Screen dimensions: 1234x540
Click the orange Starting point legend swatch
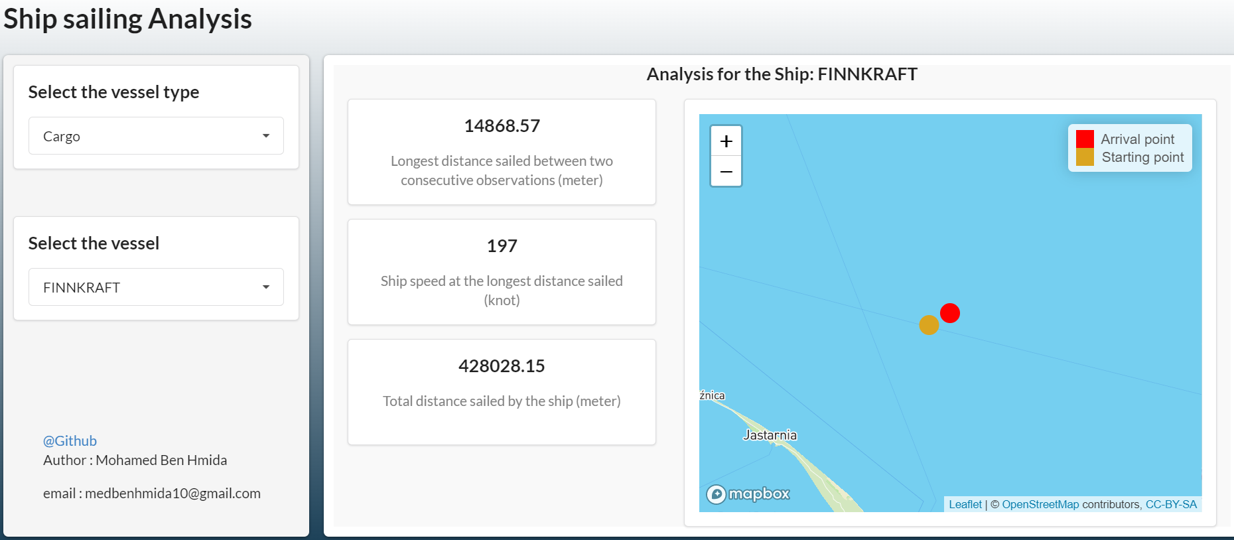1085,157
